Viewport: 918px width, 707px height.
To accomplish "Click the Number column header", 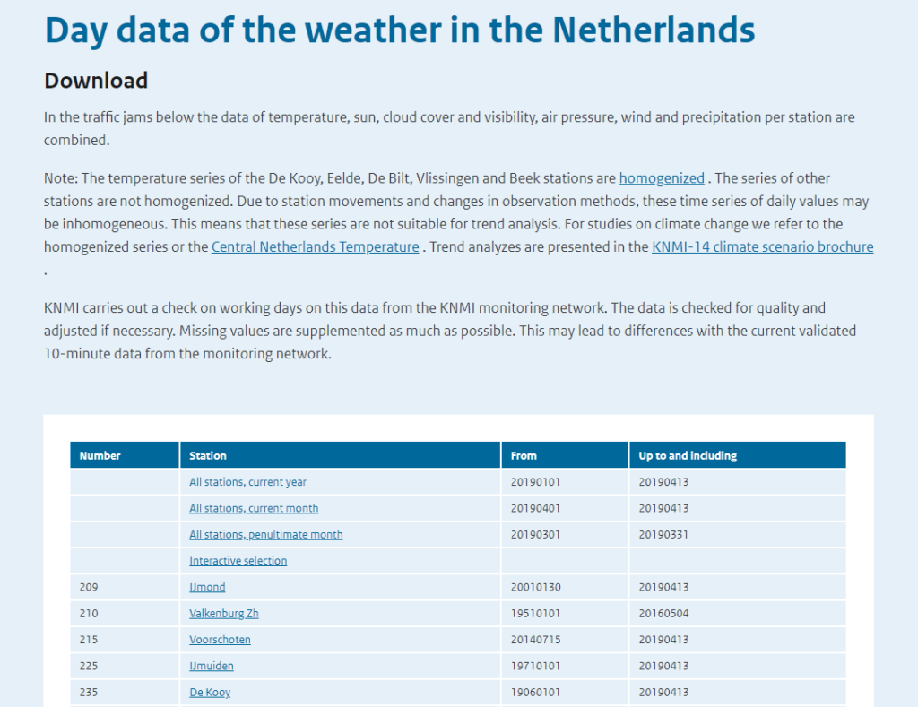I will (100, 455).
